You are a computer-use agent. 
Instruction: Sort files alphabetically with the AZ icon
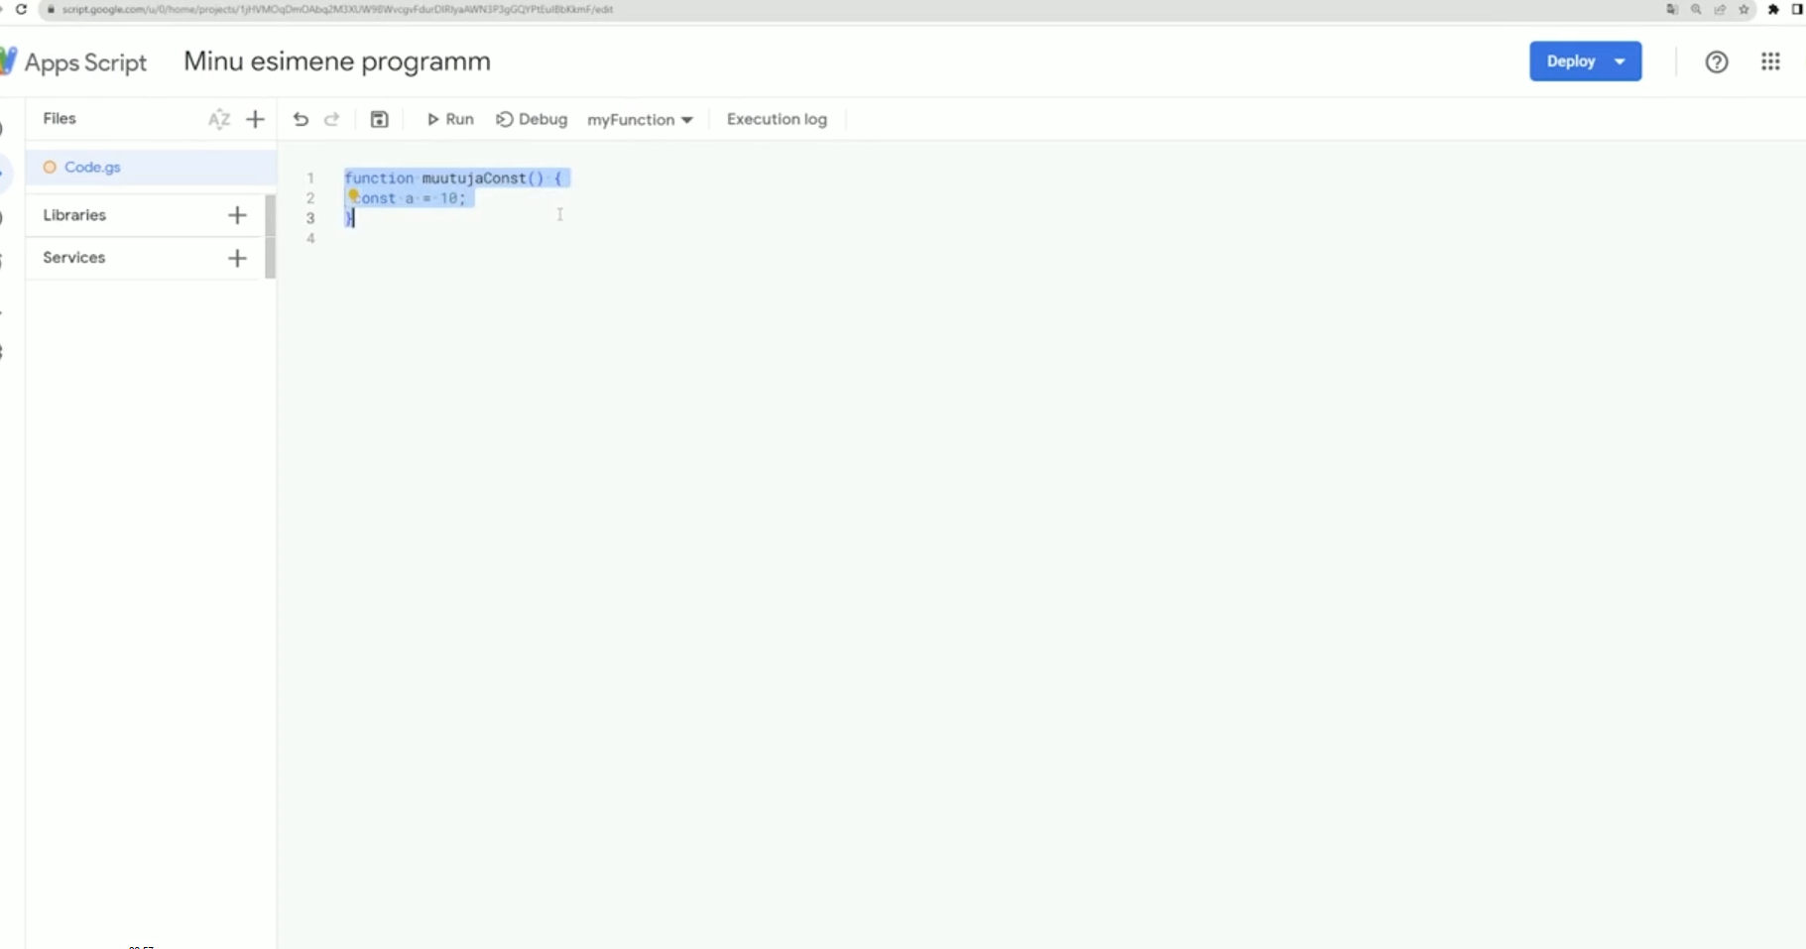[x=219, y=119]
